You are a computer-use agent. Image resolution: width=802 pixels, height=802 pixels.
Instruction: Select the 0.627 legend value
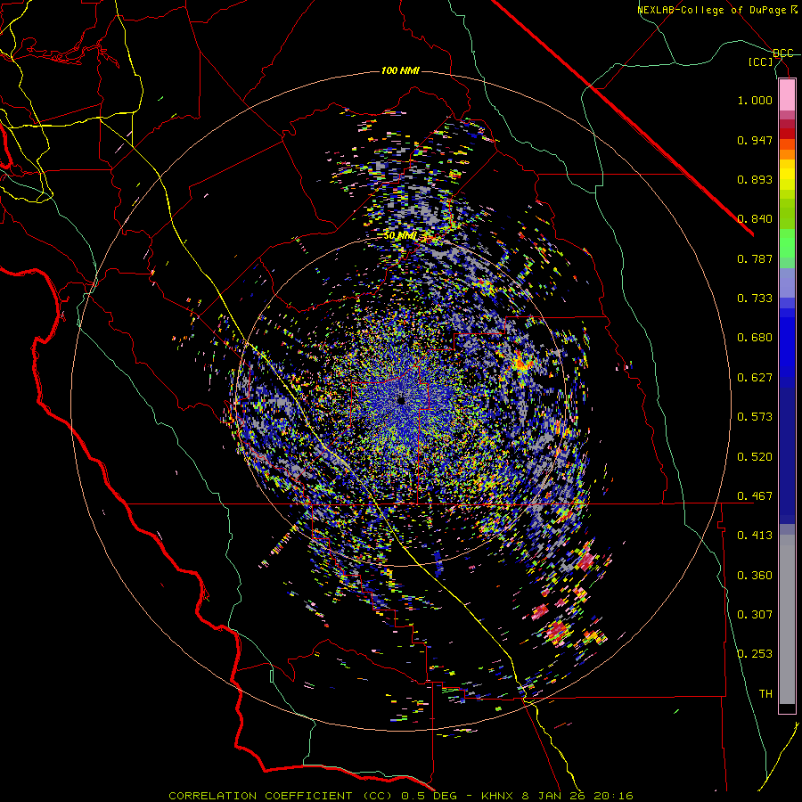[x=755, y=378]
